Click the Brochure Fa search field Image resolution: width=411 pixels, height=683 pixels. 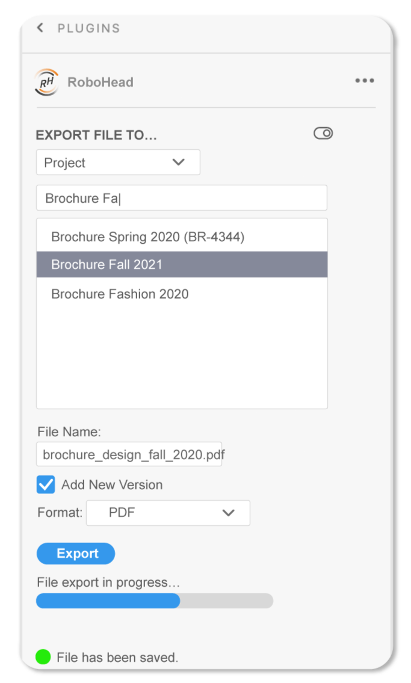182,198
